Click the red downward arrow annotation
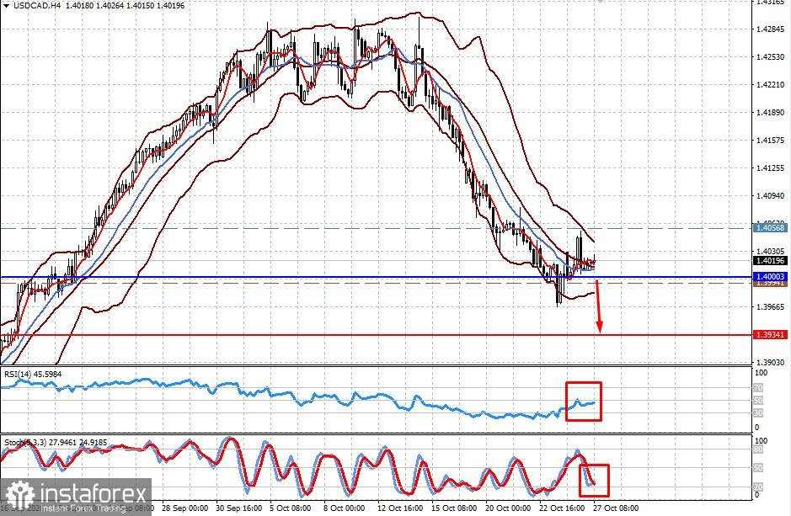Screen dimensions: 791x516 (599, 306)
